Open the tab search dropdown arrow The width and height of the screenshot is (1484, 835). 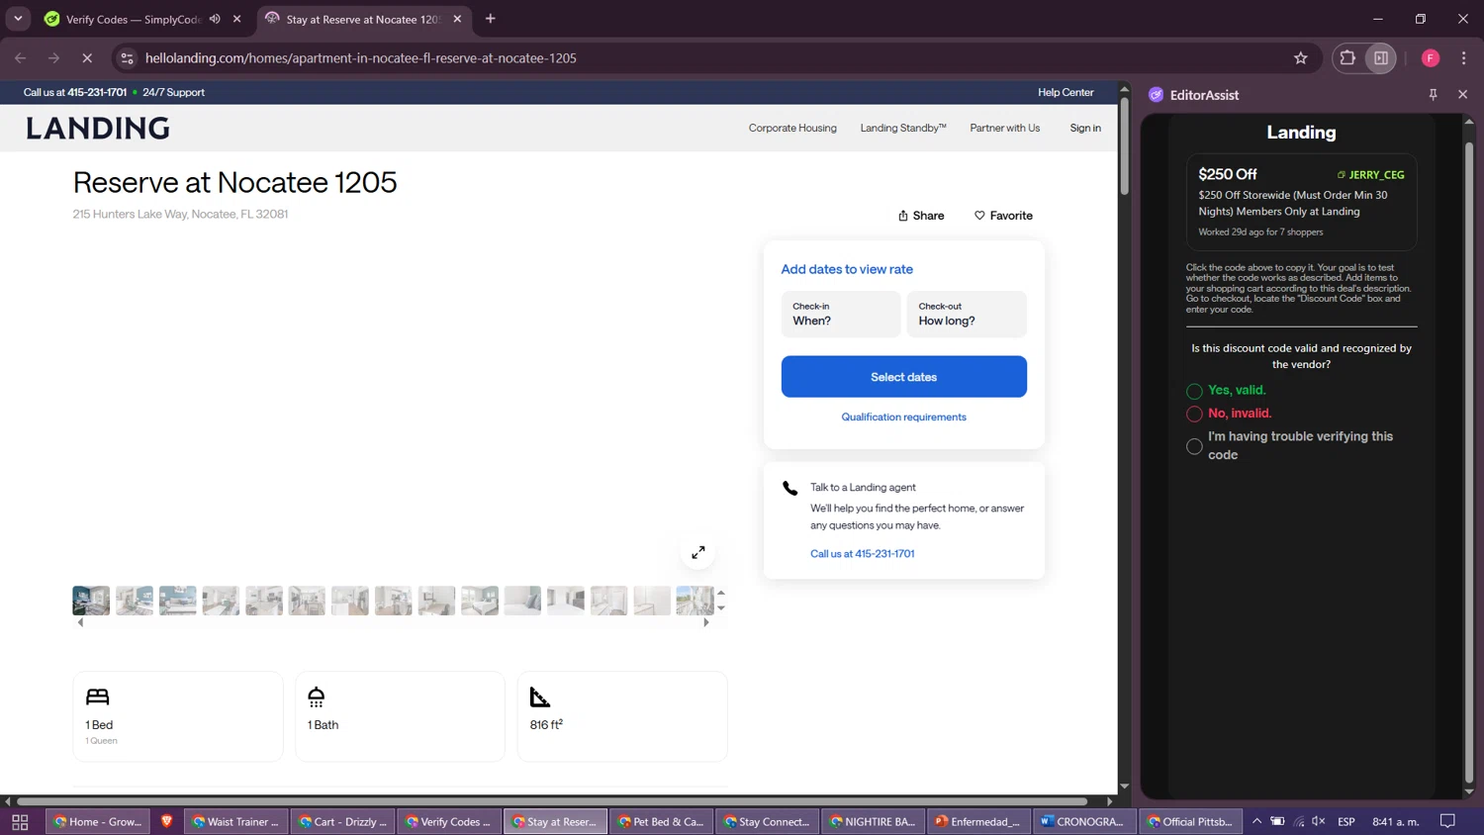(18, 19)
